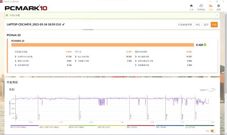Click the Digital Content Creation score 8 325

tap(189, 52)
